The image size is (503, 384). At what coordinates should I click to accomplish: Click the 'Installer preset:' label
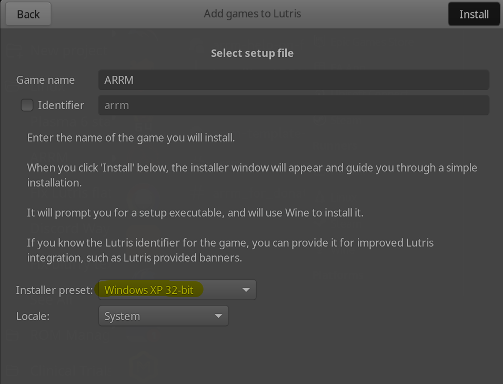point(54,290)
